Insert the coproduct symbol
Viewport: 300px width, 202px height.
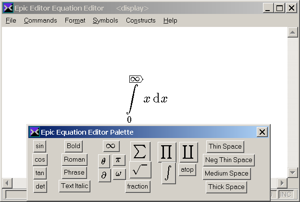pyautogui.click(x=188, y=152)
